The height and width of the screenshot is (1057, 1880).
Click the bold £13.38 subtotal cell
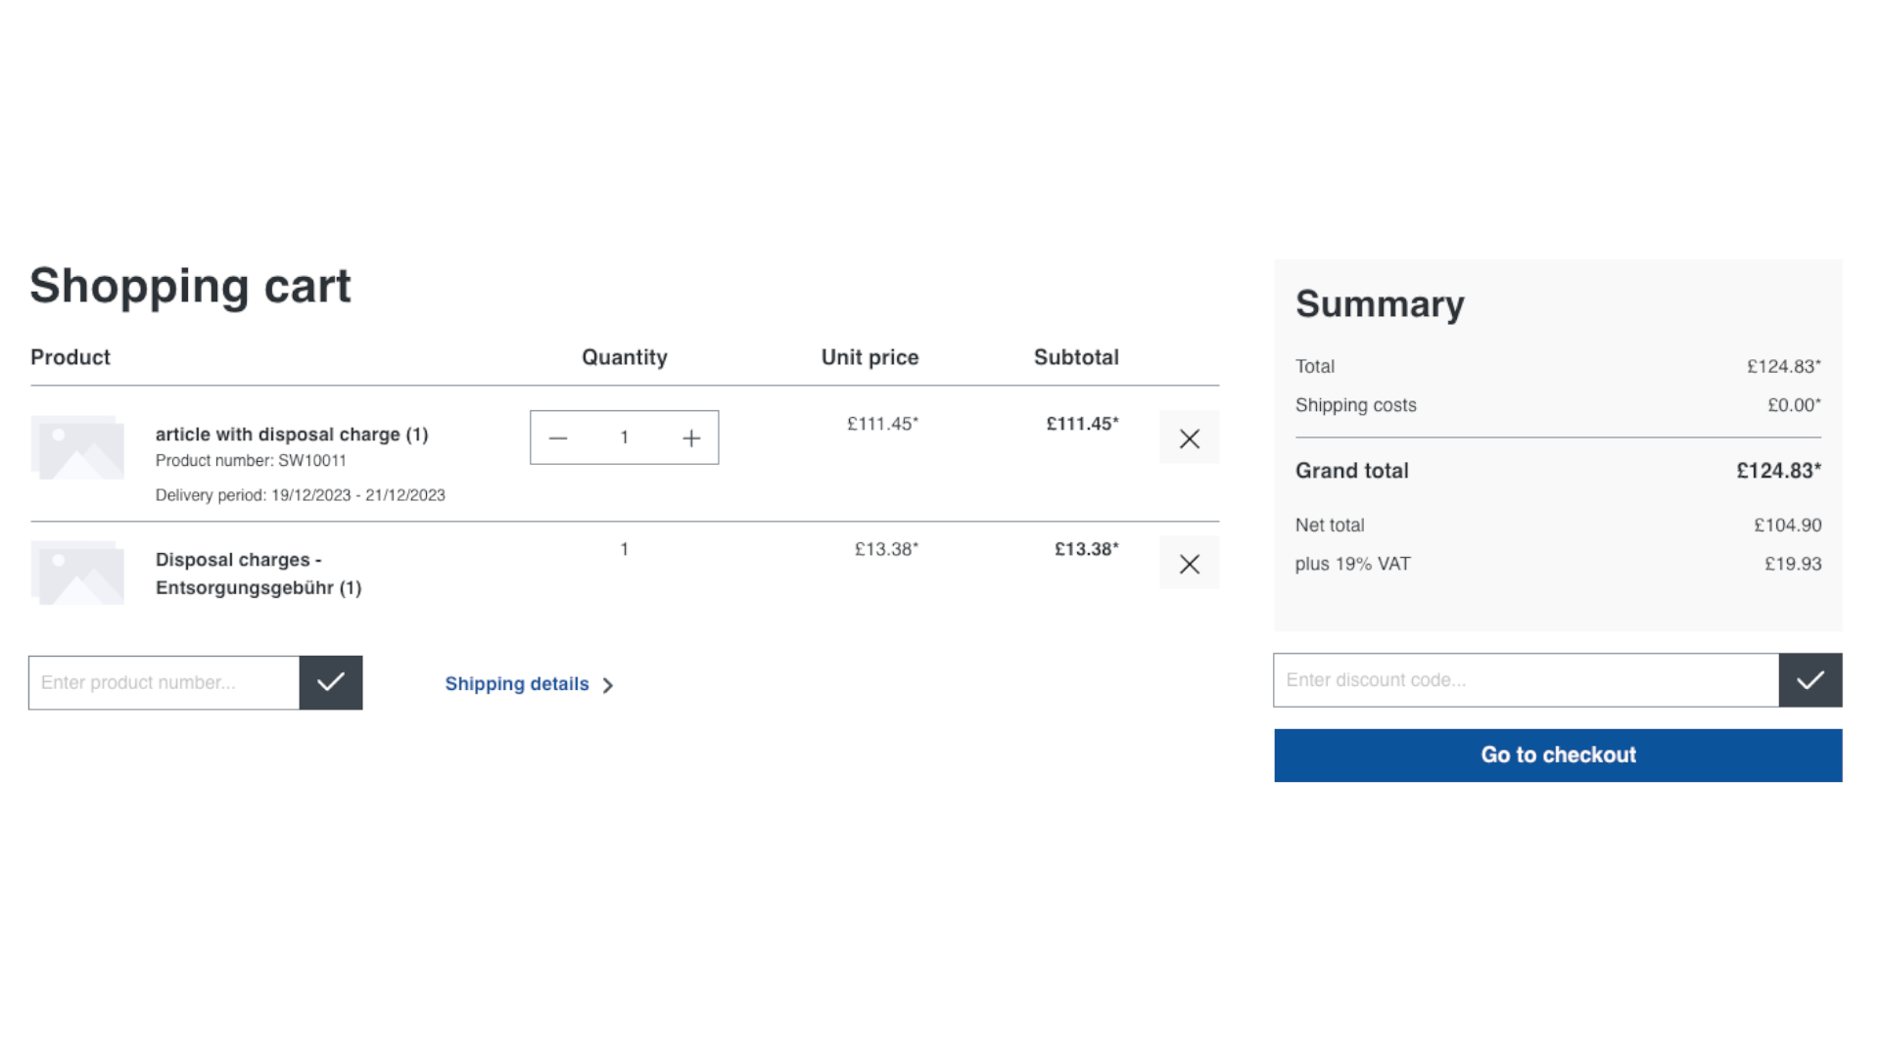(1086, 549)
